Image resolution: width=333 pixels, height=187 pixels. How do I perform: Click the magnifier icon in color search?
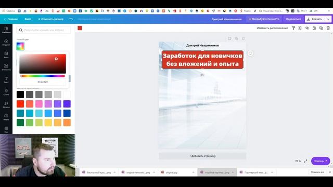pos(21,30)
